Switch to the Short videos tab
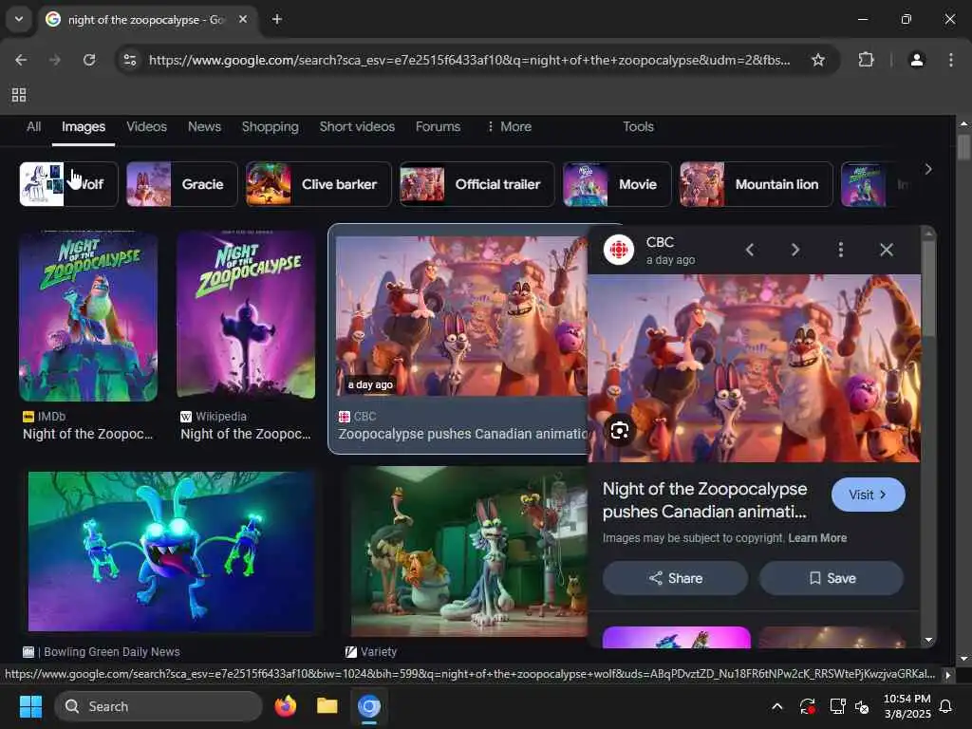This screenshot has height=729, width=972. [x=357, y=126]
